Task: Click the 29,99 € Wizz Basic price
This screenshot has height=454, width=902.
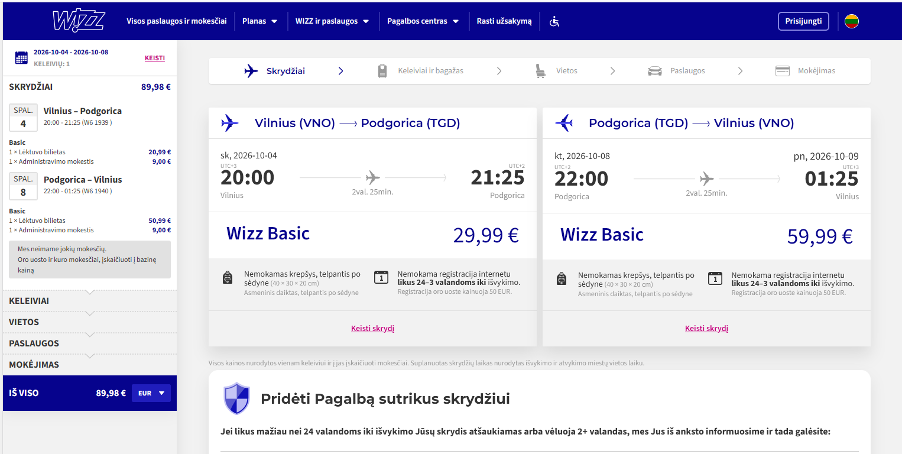Action: 486,235
